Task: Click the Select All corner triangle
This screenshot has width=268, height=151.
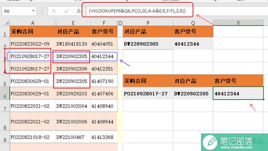Action: click(7, 23)
